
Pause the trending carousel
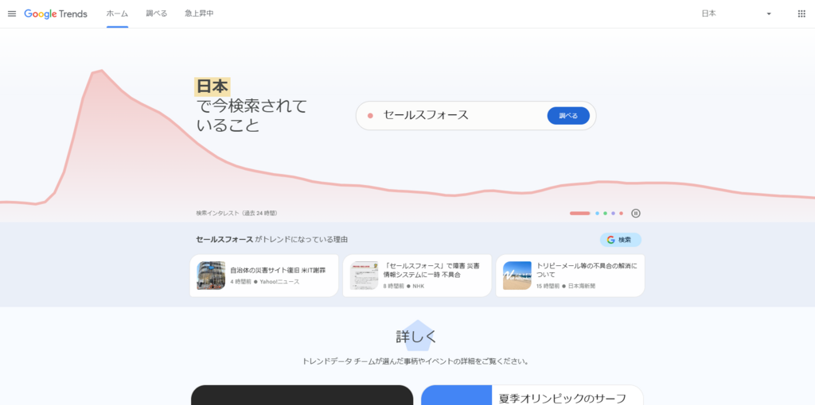636,213
